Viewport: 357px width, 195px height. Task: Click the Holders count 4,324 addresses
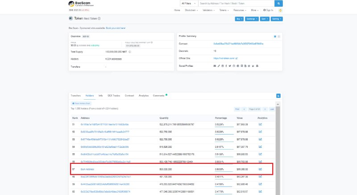click(x=113, y=59)
